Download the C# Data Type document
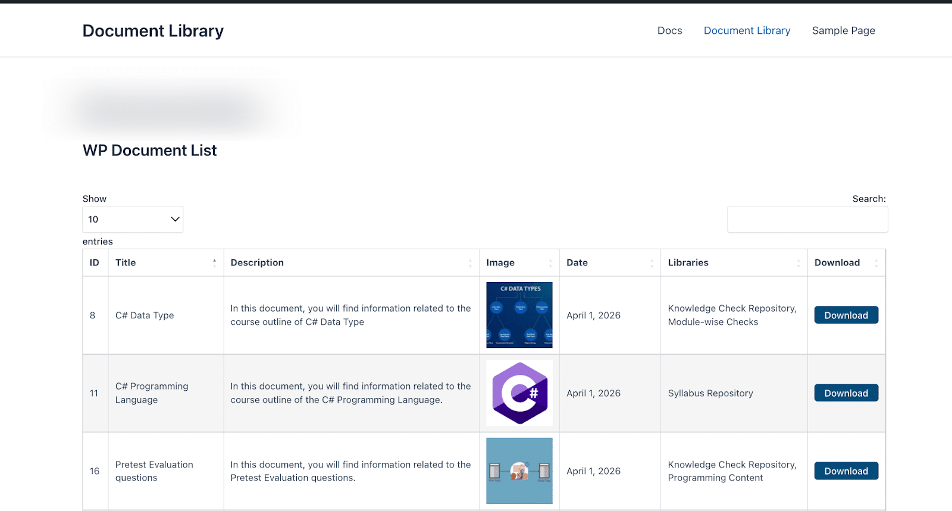 click(846, 315)
